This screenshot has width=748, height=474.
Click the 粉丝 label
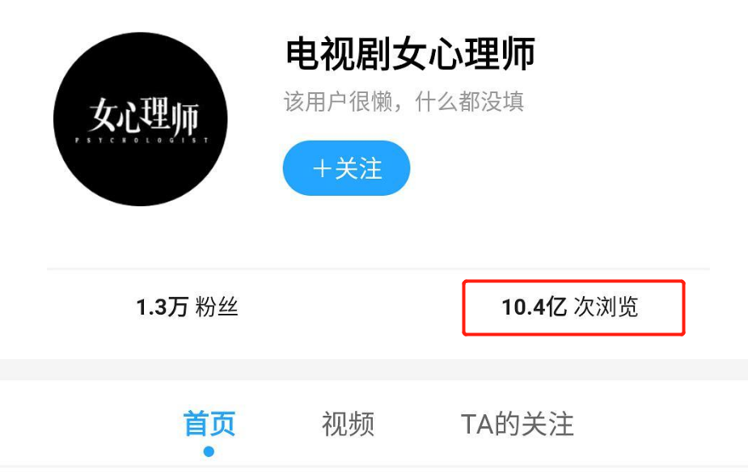[x=217, y=307]
